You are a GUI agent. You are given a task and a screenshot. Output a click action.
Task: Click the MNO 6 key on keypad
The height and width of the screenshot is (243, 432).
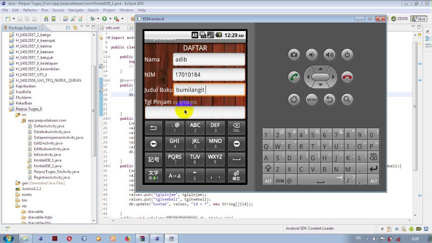215,144
